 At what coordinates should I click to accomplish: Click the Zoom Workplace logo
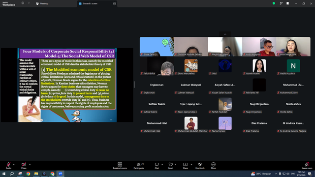coord(9,4)
